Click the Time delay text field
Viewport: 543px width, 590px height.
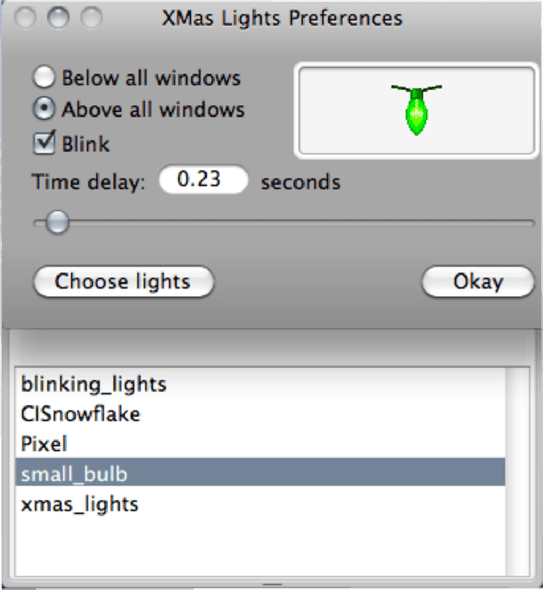point(203,180)
